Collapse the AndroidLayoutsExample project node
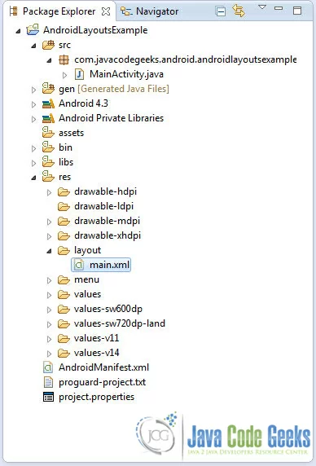The height and width of the screenshot is (466, 316). point(19,31)
